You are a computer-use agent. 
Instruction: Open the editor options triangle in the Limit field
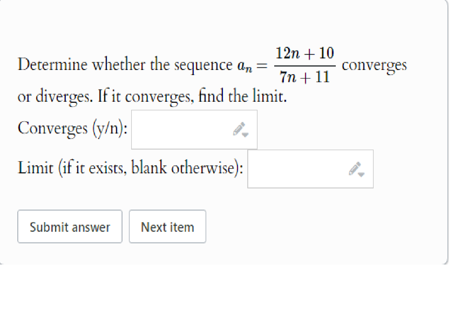[360, 174]
